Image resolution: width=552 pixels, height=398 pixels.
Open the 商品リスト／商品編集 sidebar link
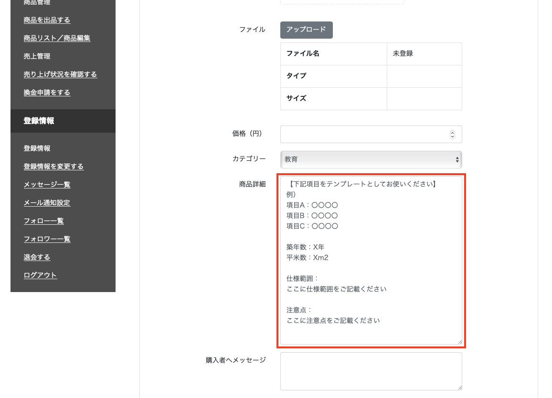tap(57, 38)
